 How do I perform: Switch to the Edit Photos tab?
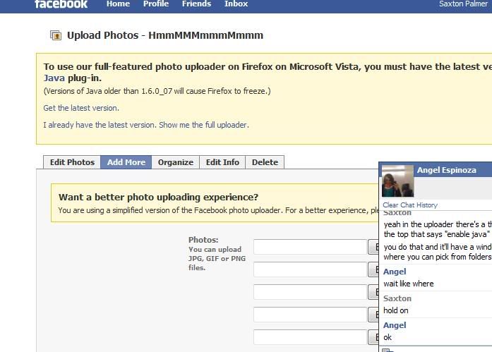tap(72, 162)
